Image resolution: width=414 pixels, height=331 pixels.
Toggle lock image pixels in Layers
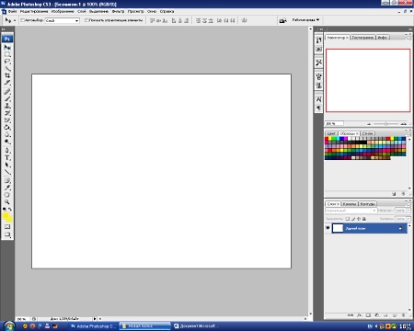click(353, 219)
